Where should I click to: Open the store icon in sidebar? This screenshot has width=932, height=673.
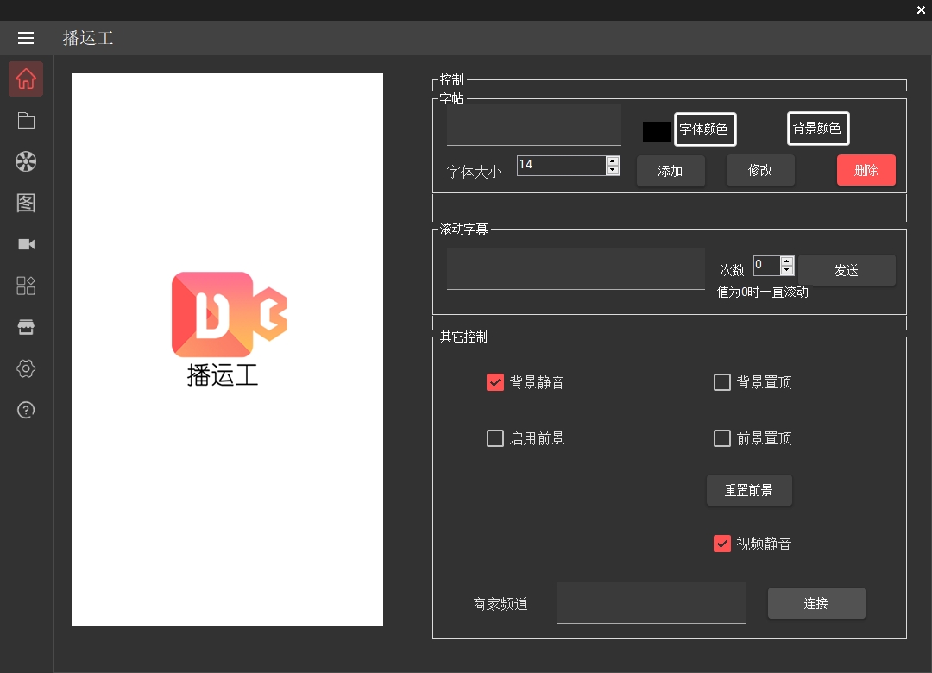coord(26,327)
